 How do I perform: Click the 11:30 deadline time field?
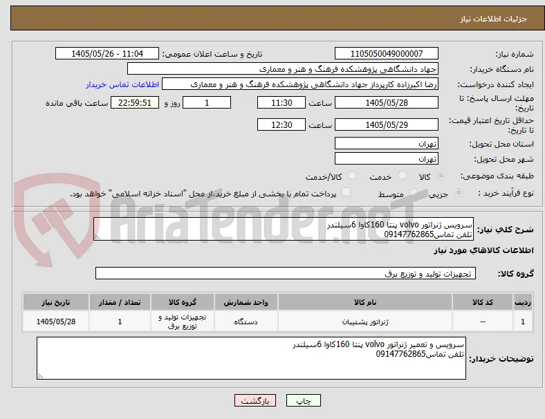pyautogui.click(x=281, y=102)
